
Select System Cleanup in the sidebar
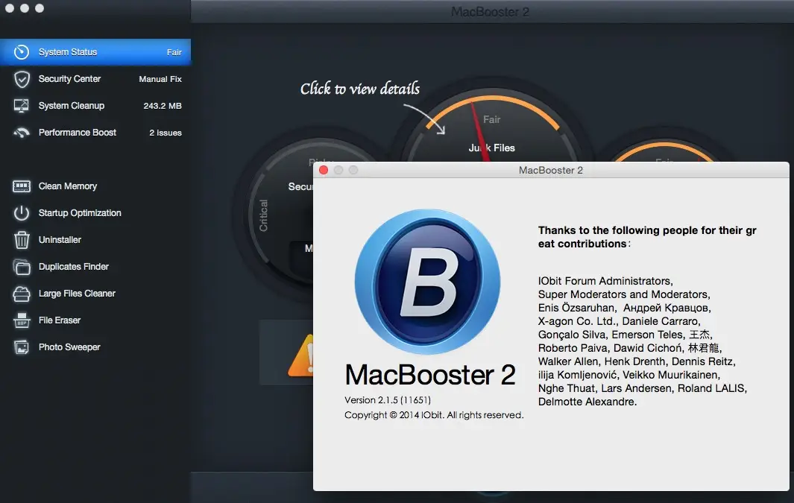(95, 106)
